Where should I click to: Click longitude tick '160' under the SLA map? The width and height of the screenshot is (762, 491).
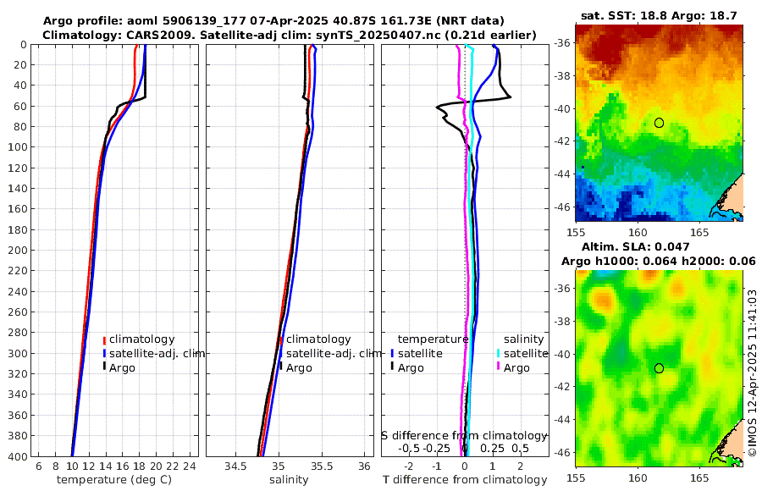(x=638, y=478)
